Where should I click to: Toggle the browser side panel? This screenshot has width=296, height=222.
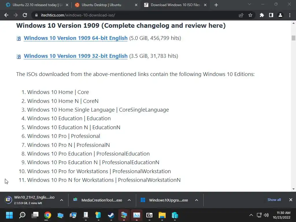271,15
